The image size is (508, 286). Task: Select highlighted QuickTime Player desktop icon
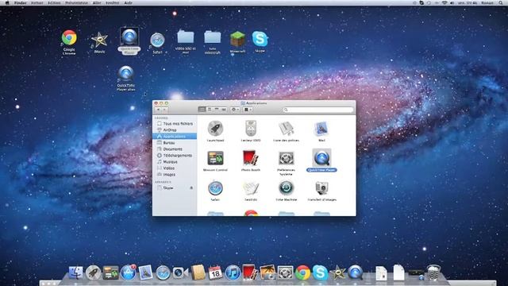coord(129,37)
